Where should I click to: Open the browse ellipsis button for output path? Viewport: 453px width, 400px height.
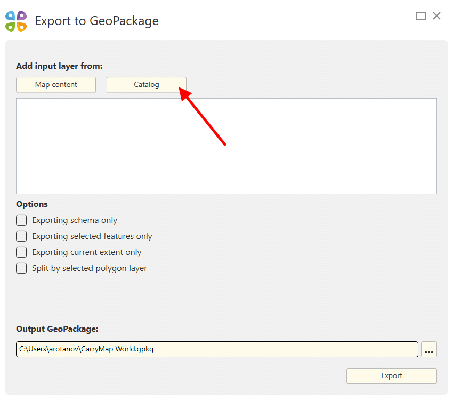click(429, 350)
